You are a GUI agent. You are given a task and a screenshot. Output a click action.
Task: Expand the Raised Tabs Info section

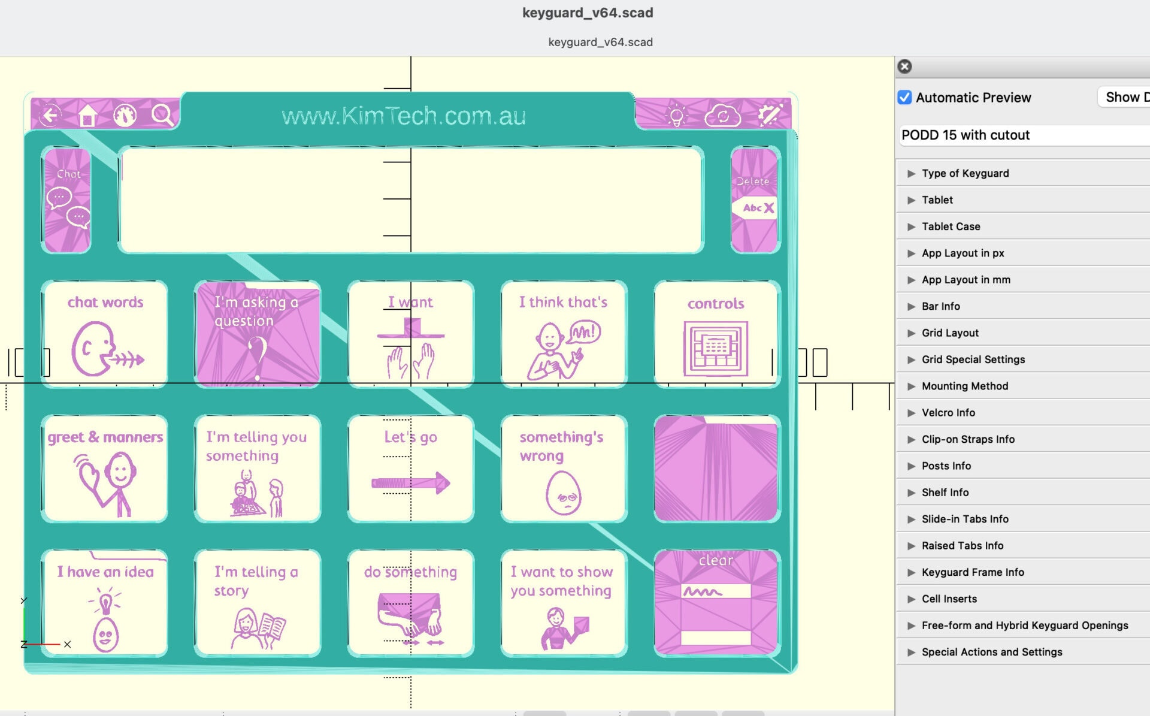[x=1024, y=546]
